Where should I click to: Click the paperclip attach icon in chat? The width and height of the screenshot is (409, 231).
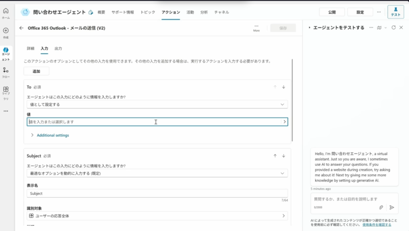coord(381,207)
